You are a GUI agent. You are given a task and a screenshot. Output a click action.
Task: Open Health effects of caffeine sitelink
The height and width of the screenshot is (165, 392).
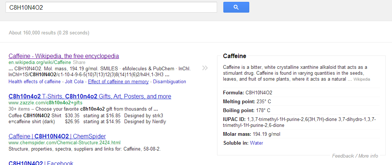pos(34,81)
